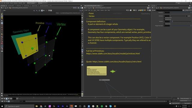Click the network editor back navigation arrow
The height and width of the screenshot is (108, 192).
[x=85, y=8]
